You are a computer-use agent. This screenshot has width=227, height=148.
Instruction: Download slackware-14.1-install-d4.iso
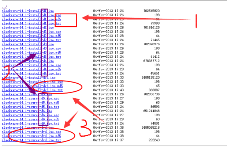pyautogui.click(x=28, y=61)
